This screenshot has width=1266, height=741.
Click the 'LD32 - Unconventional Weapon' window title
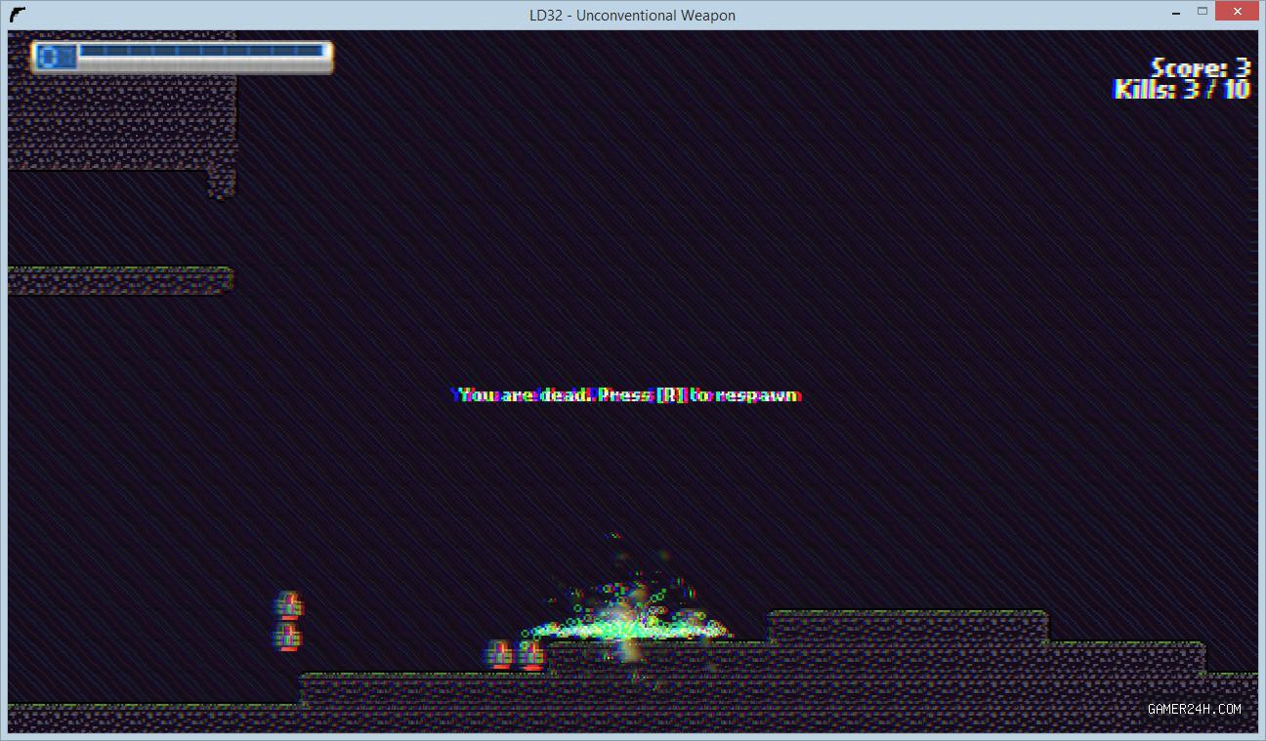point(632,15)
